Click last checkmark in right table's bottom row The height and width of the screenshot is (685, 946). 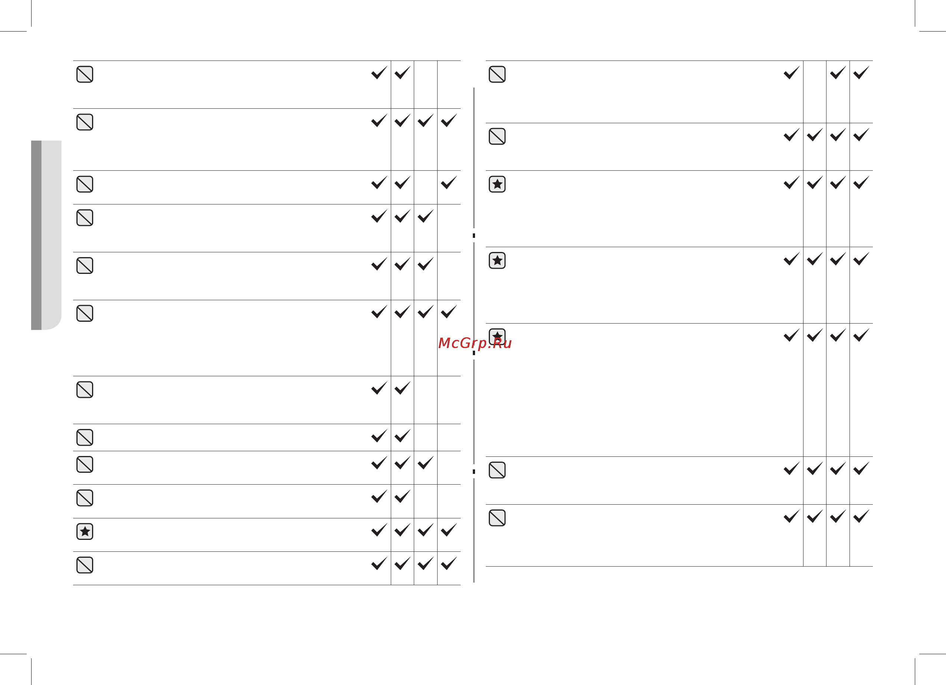pos(861,516)
